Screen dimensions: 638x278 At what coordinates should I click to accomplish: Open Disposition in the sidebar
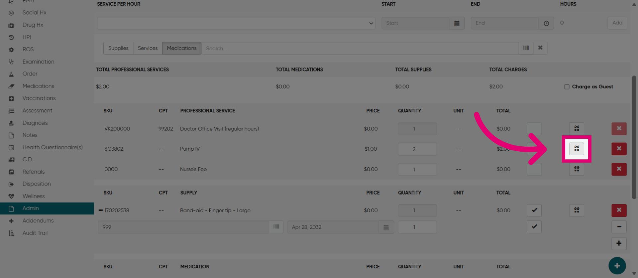[37, 184]
